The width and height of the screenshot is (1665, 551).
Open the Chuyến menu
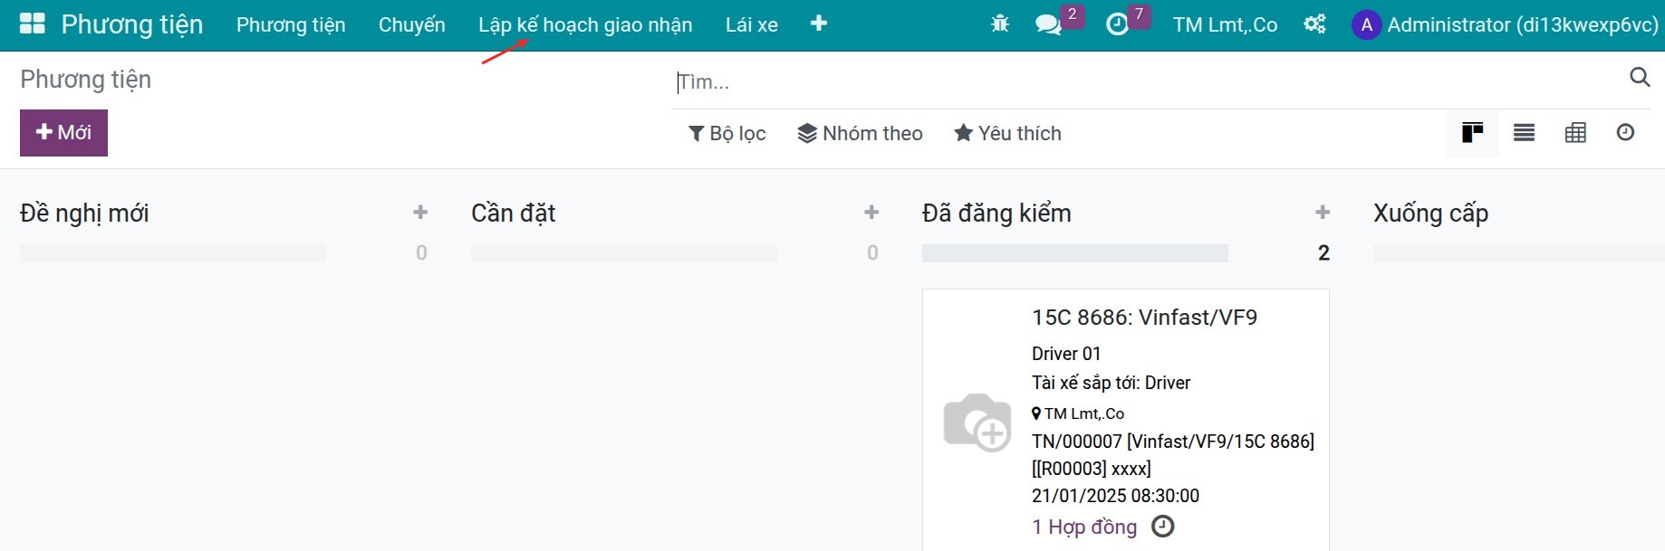coord(412,24)
